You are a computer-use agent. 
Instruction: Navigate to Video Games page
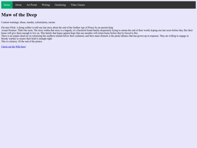click(x=78, y=5)
